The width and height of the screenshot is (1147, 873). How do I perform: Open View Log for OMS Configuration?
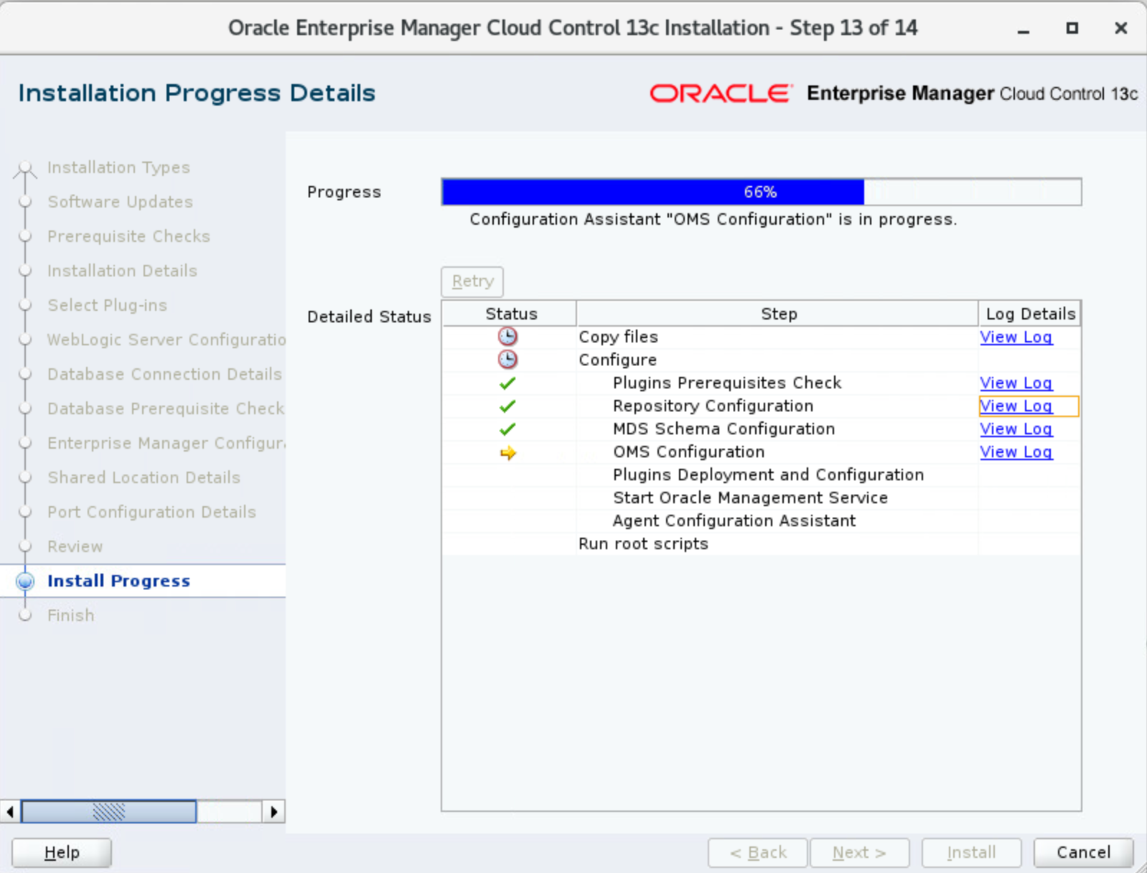point(1016,452)
